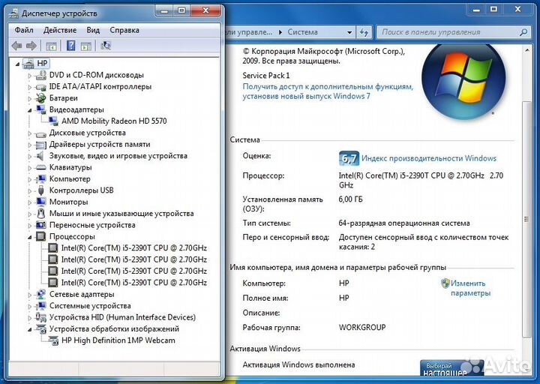Open the address bar history dropdown arrow
This screenshot has width=540, height=384.
(x=349, y=32)
